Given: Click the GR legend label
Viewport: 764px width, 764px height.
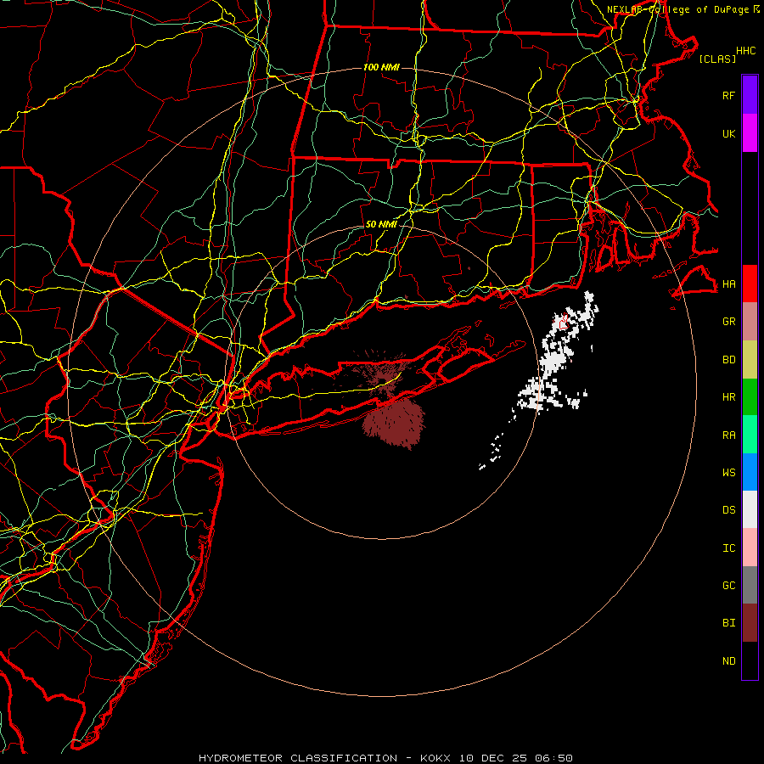Looking at the screenshot, I should coord(728,322).
